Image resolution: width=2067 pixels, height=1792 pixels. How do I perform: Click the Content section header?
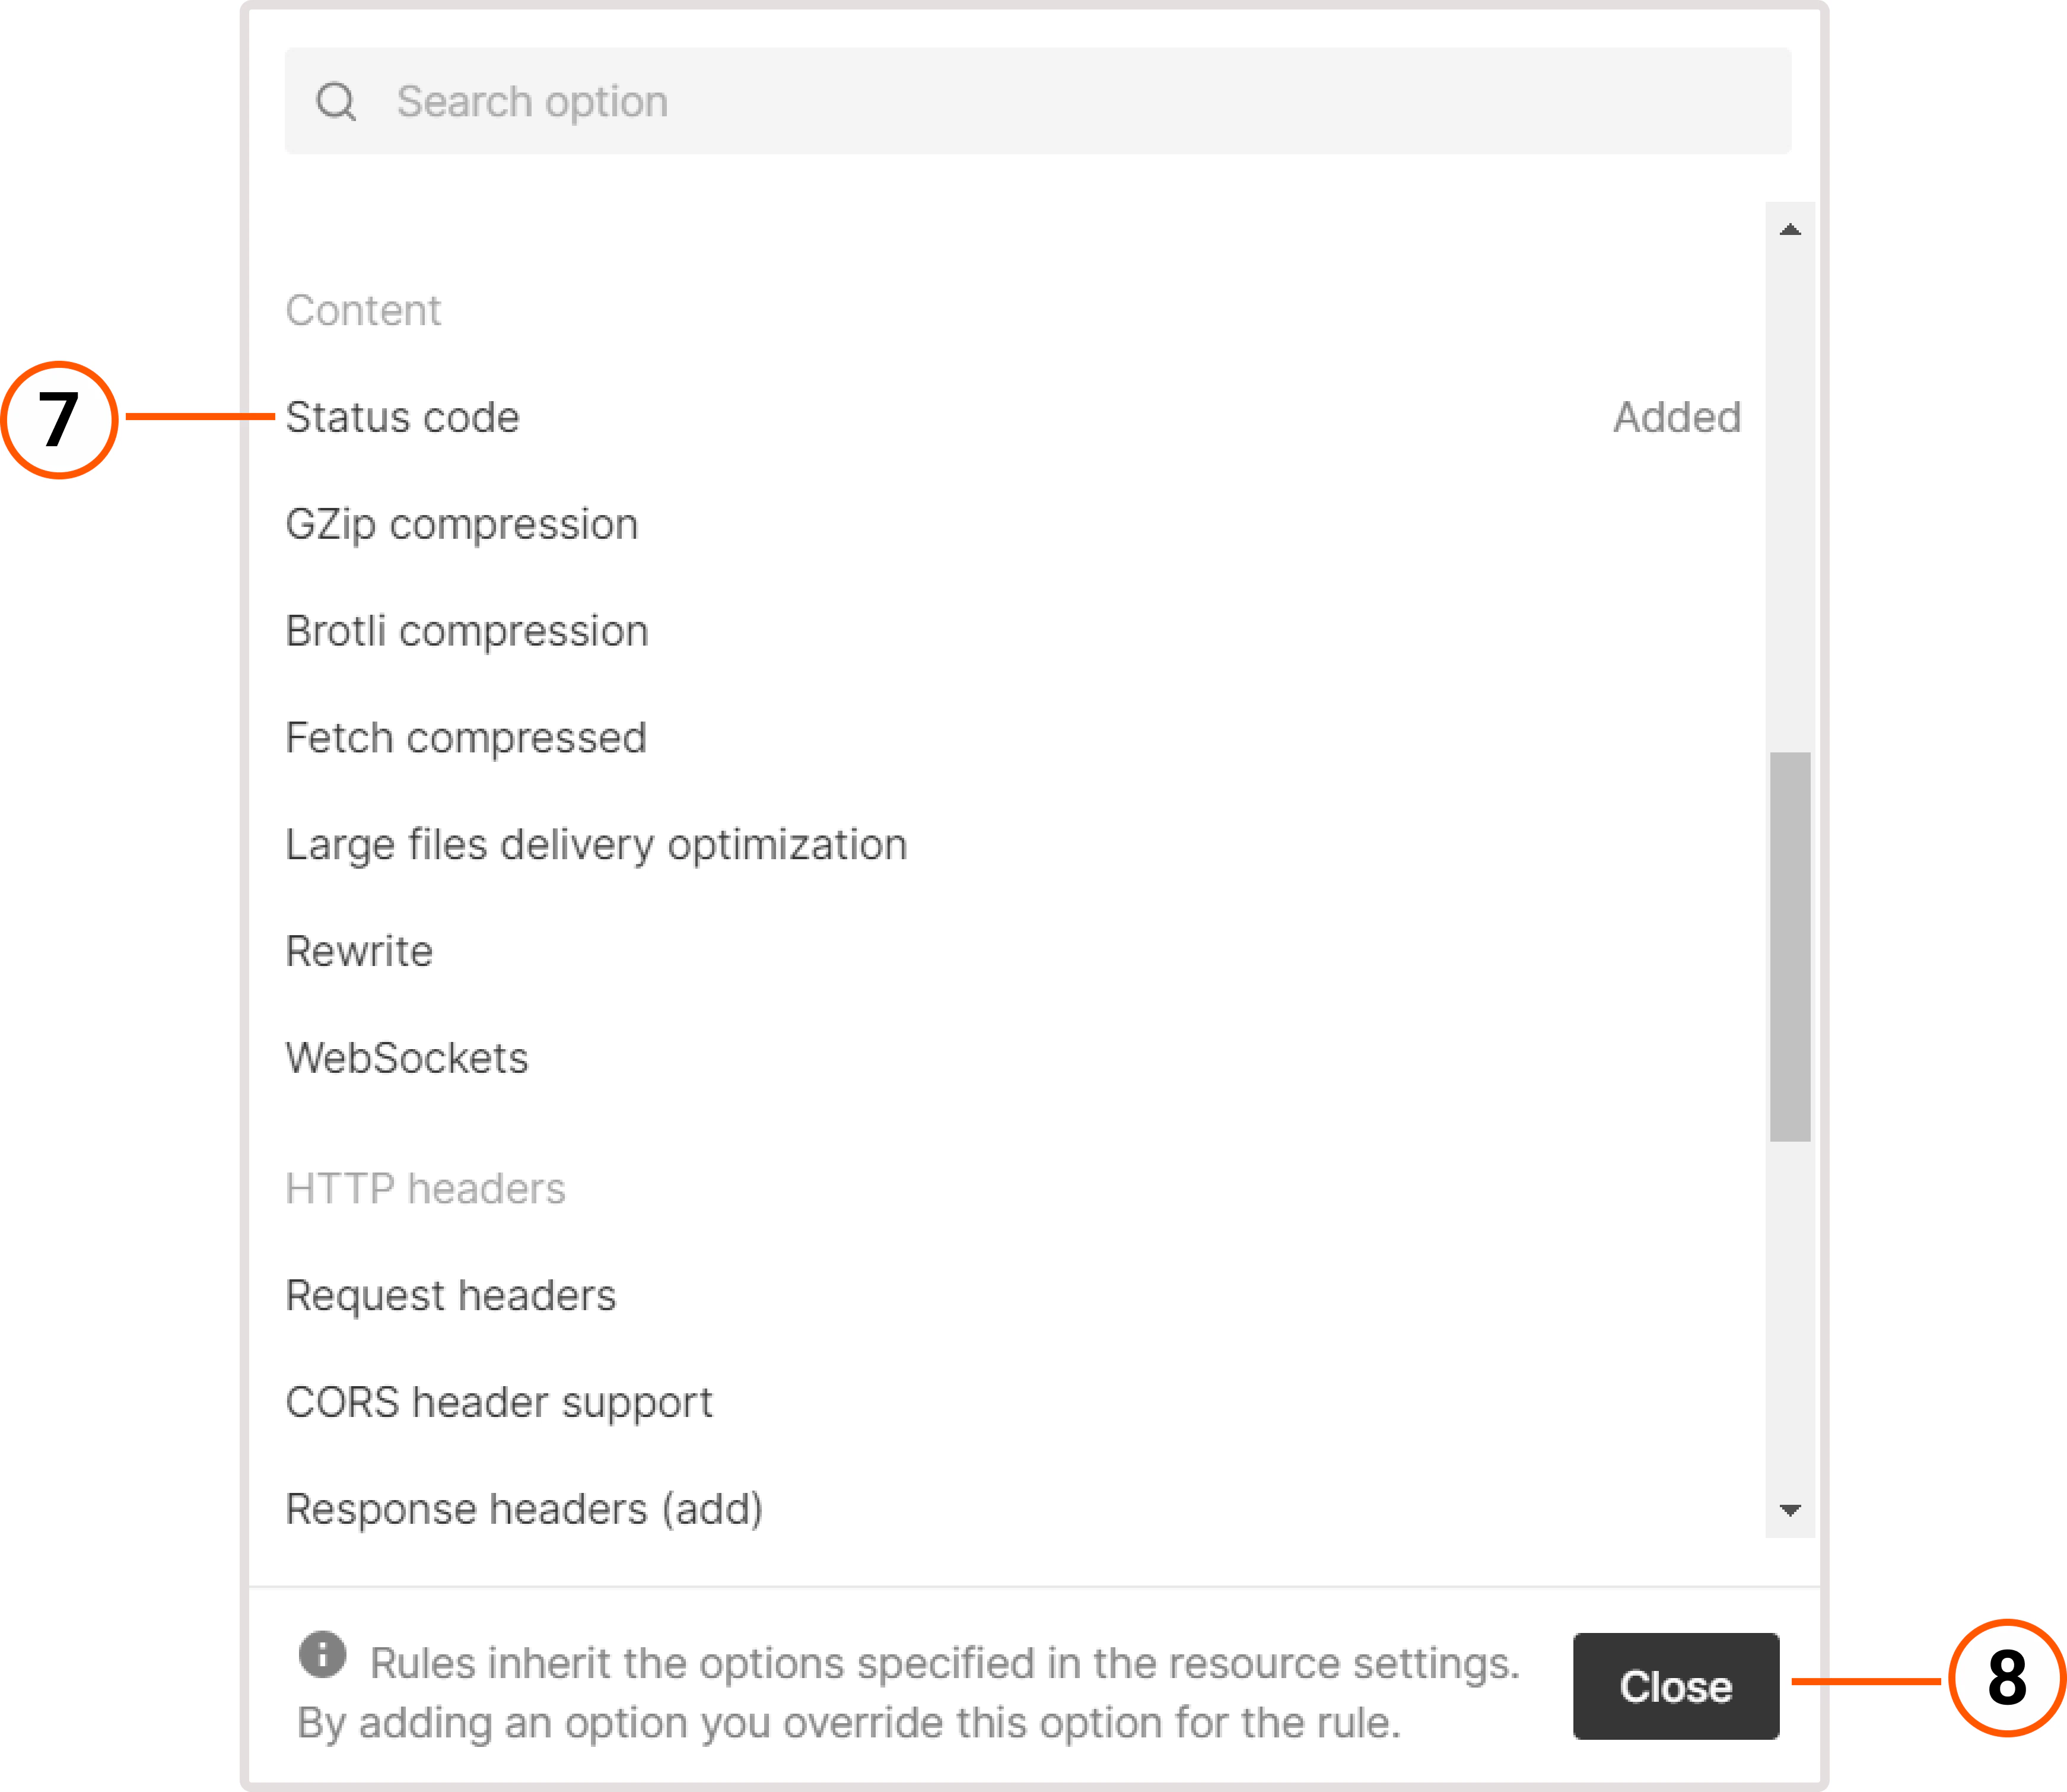pos(363,309)
